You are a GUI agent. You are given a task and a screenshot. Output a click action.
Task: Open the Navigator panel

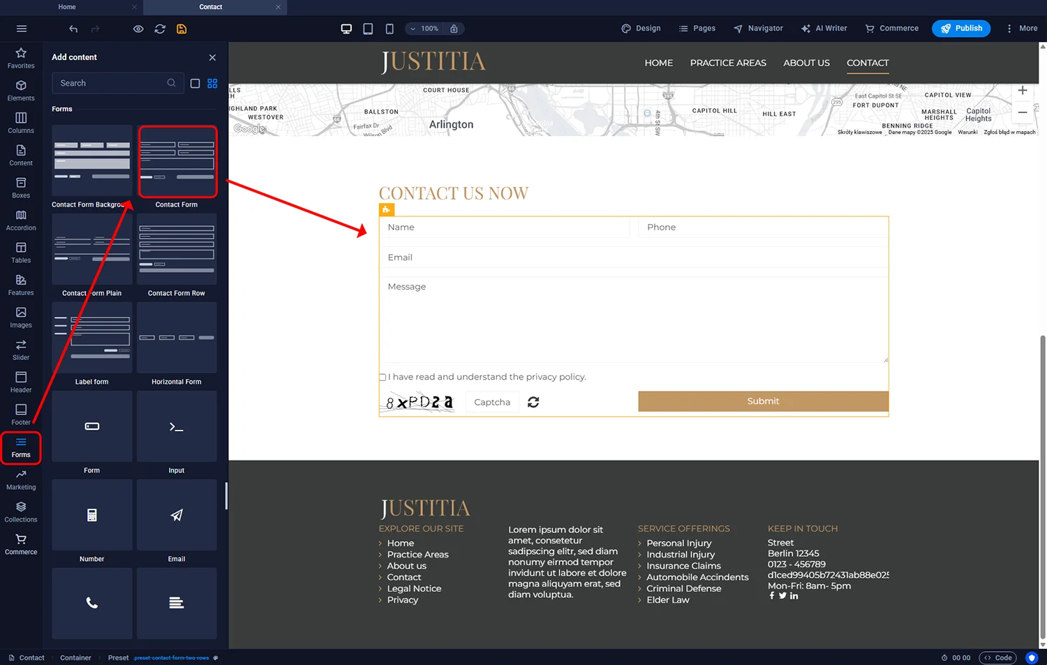click(x=758, y=29)
